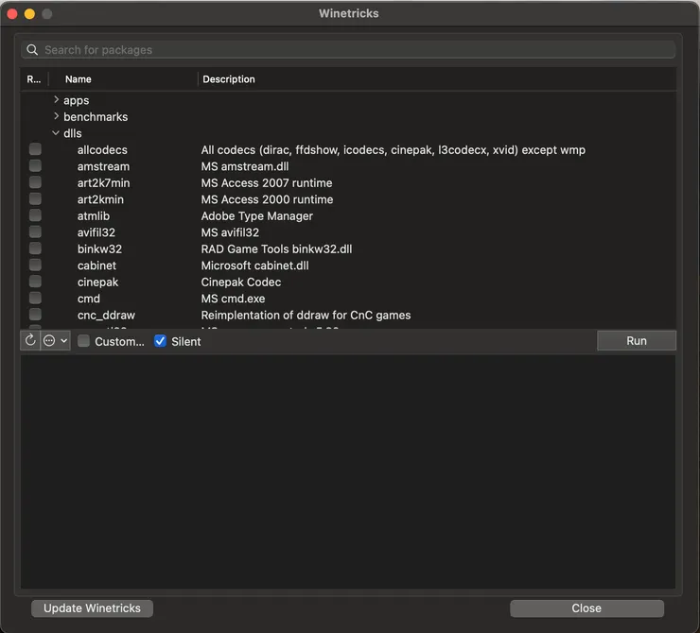Click the yellow minimize window button
Screen dimensions: 700x633
pyautogui.click(x=29, y=14)
